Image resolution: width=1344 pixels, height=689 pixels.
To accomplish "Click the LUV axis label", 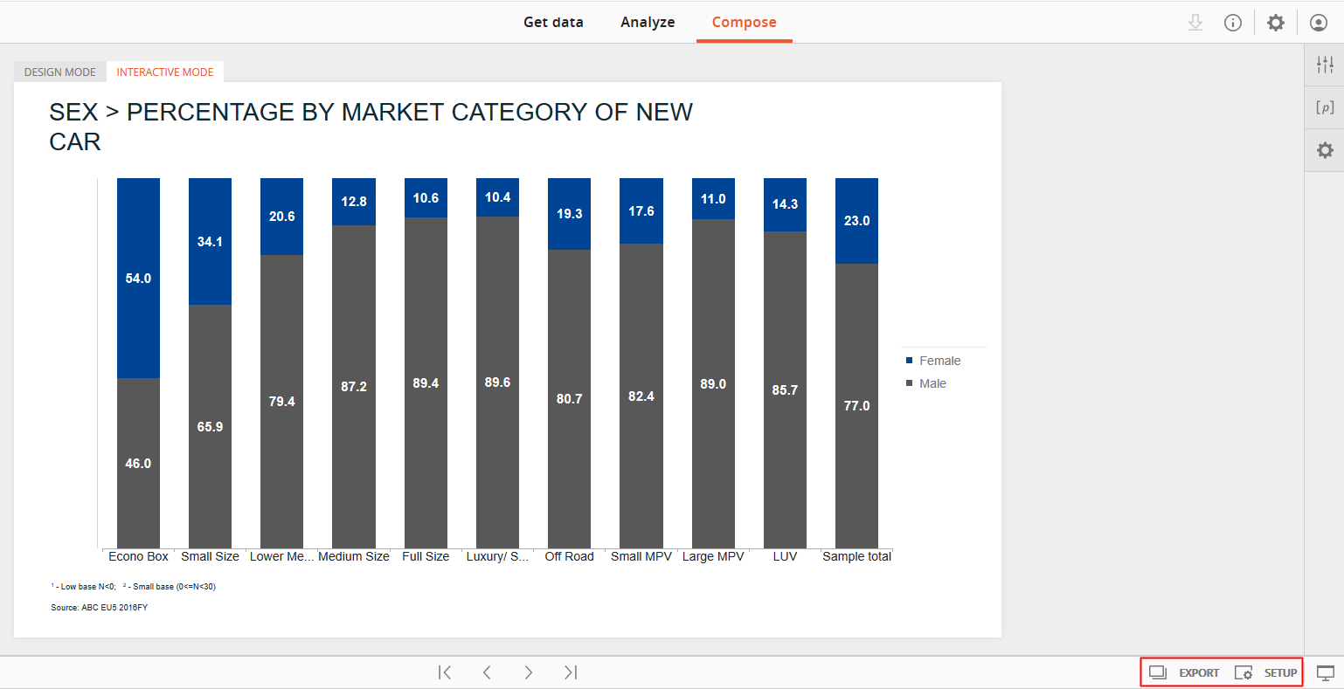I will 785,556.
